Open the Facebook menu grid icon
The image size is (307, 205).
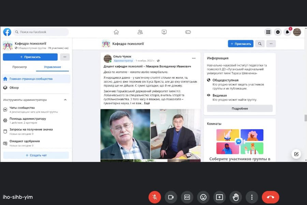click(268, 32)
